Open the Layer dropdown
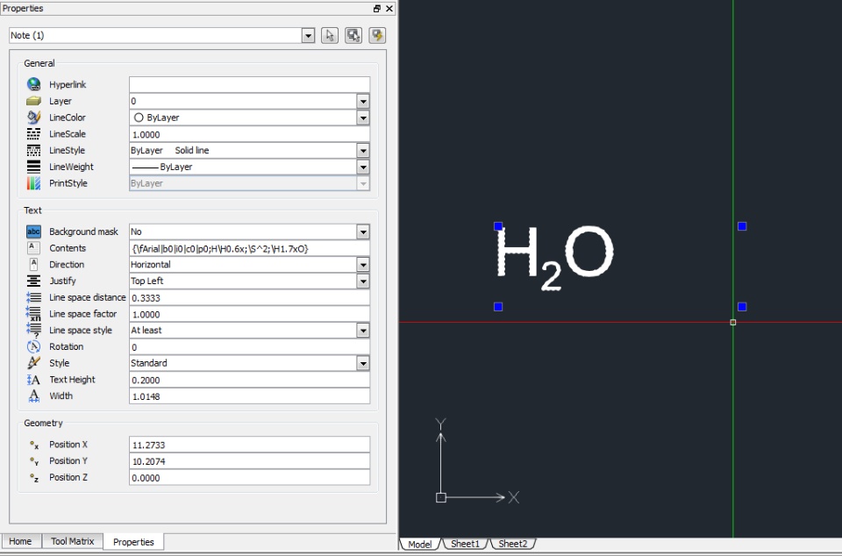 [x=363, y=101]
